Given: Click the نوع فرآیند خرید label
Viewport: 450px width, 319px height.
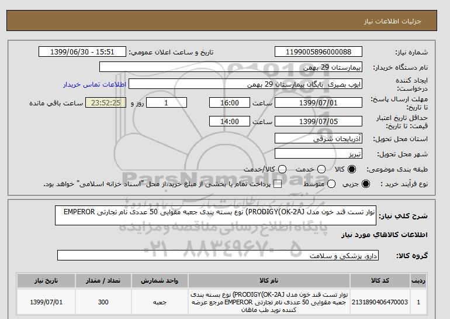Looking at the screenshot, I should [x=404, y=184].
